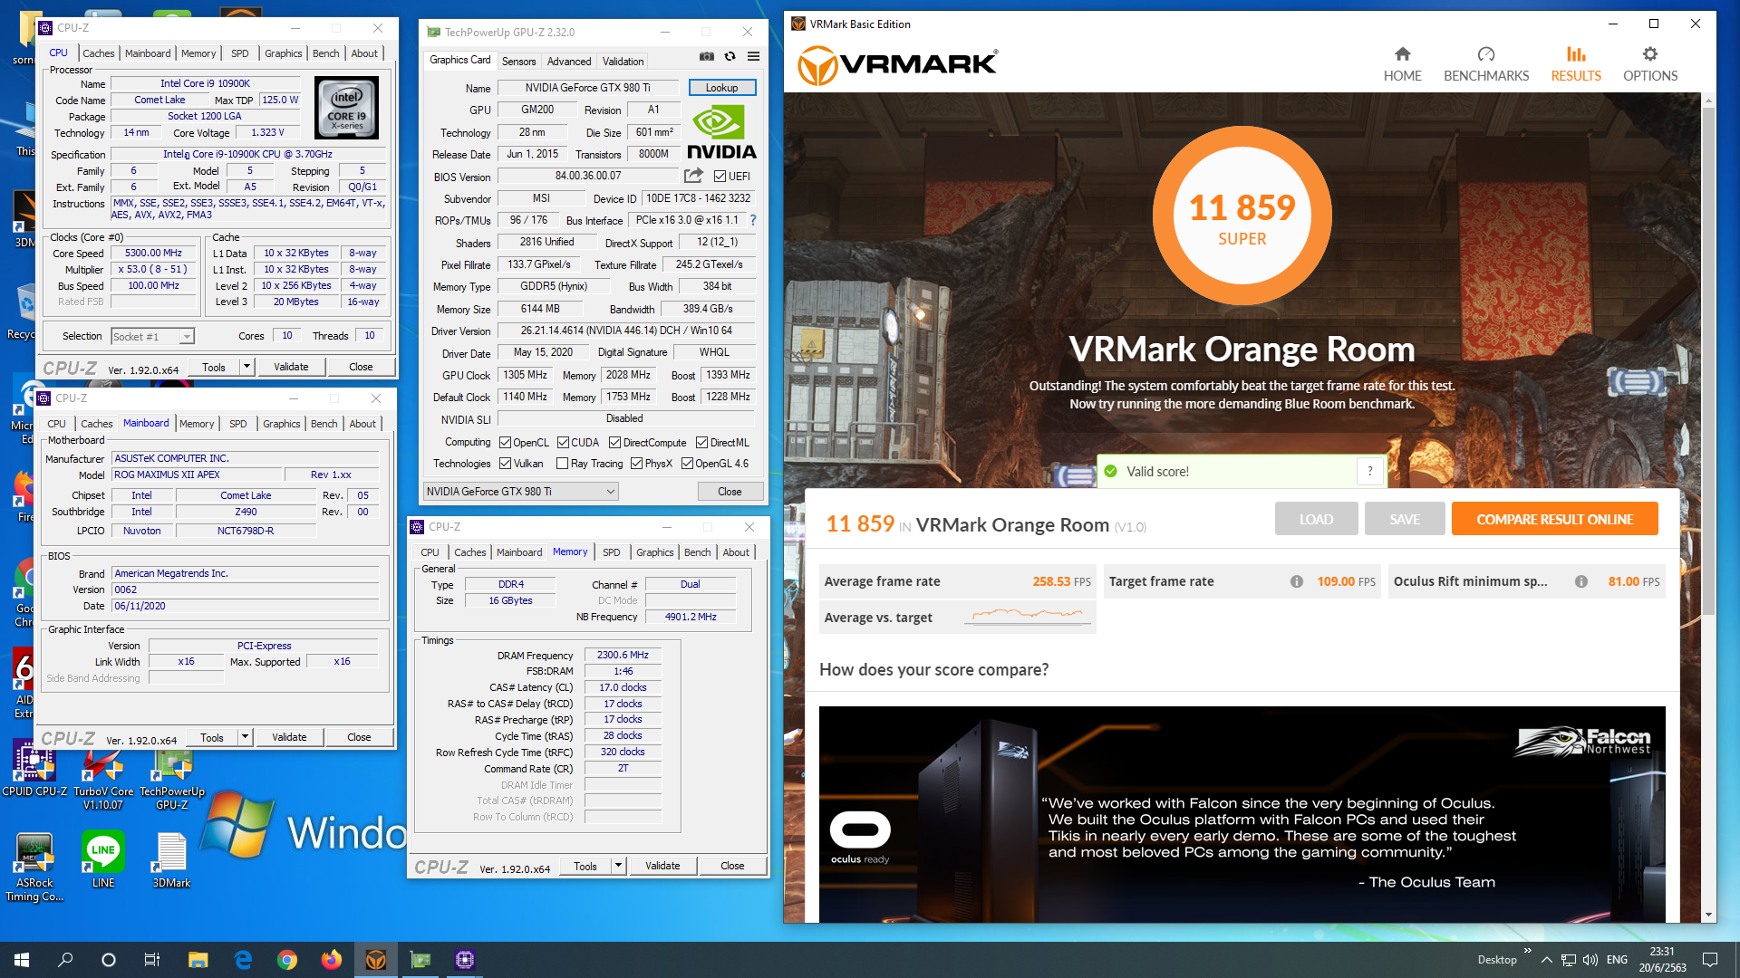Toggle DirectML checkbox
The image size is (1740, 978).
pos(701,442)
